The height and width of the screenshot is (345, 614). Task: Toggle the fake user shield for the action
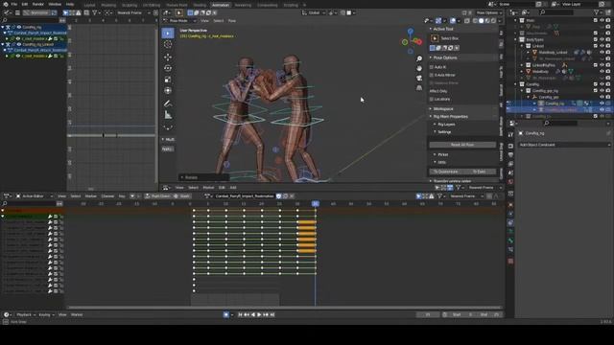pyautogui.click(x=279, y=195)
